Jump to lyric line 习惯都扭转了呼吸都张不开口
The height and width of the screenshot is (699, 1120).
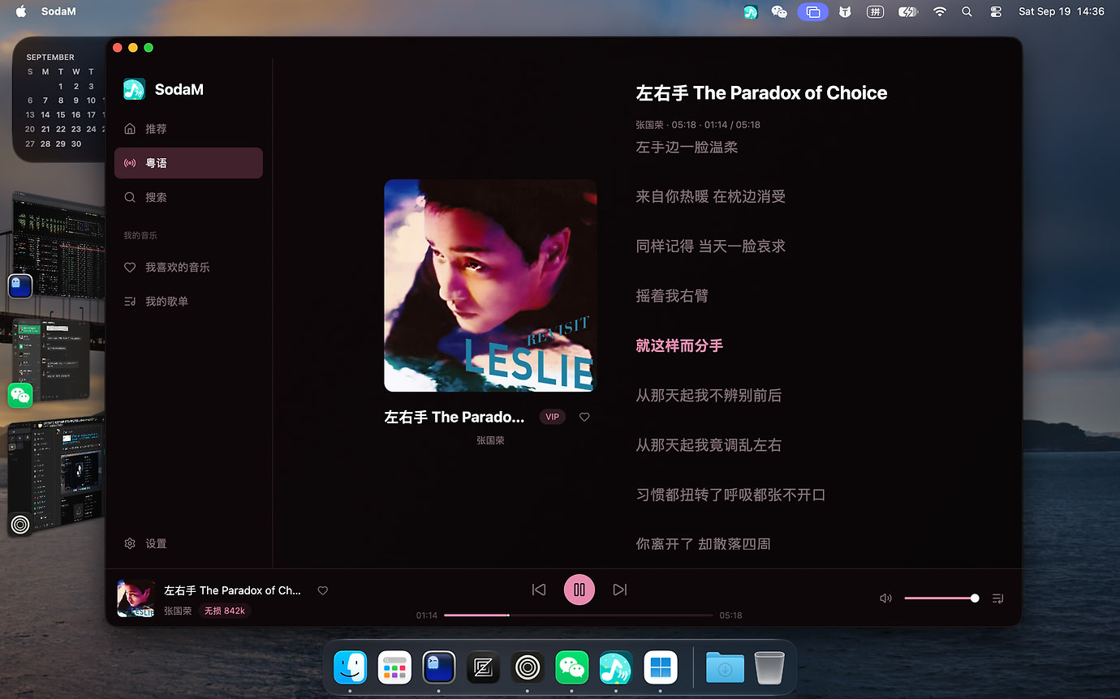click(x=730, y=495)
